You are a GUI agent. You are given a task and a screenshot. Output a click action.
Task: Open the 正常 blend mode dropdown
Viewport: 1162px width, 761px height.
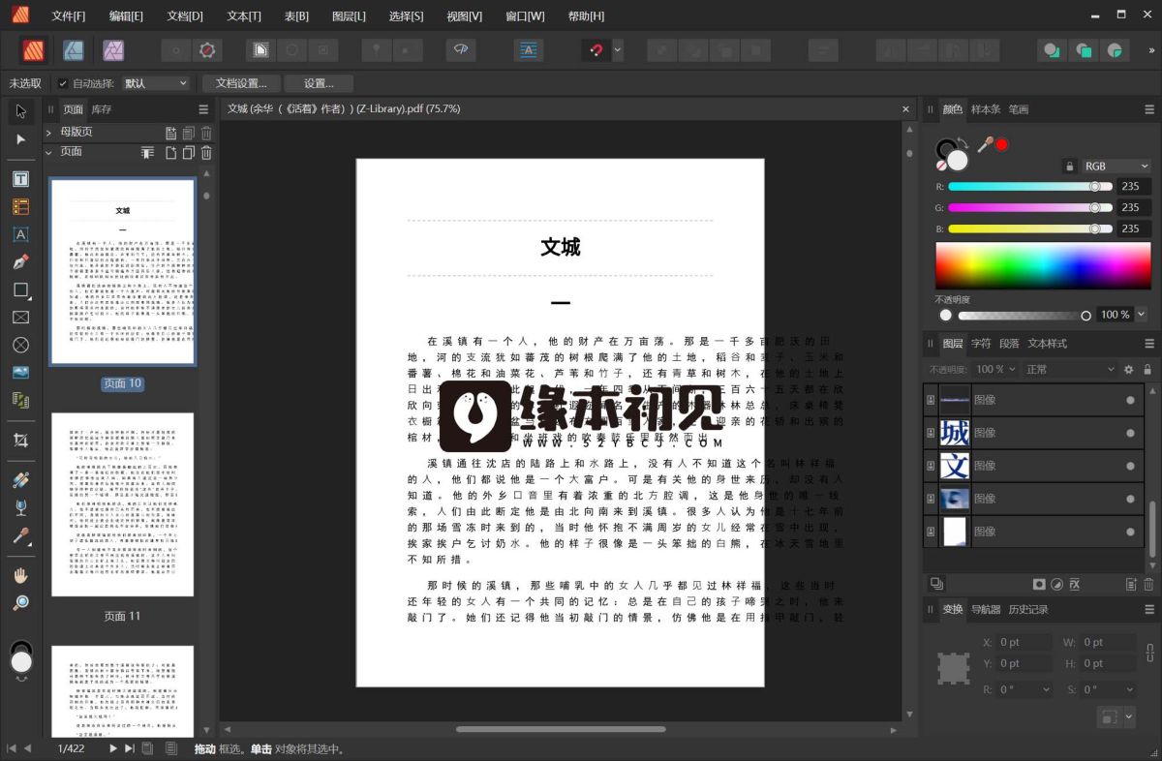[x=1069, y=369]
